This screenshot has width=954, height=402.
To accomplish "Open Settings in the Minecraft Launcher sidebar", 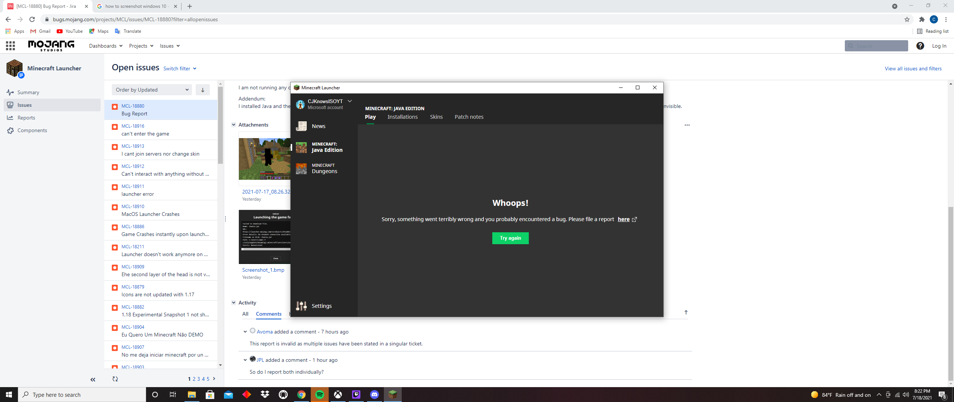I will [x=321, y=306].
